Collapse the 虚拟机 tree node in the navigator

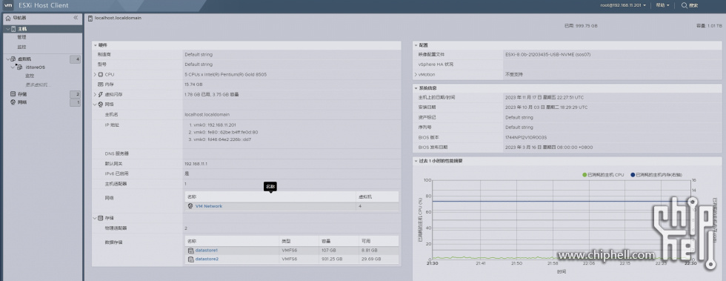coord(7,59)
